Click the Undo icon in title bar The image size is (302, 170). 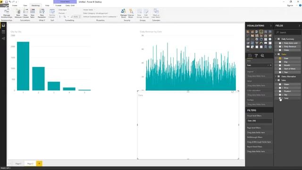point(10,2)
